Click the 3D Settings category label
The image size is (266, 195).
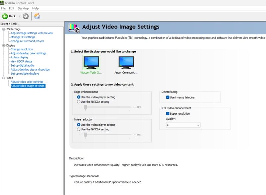13,29
